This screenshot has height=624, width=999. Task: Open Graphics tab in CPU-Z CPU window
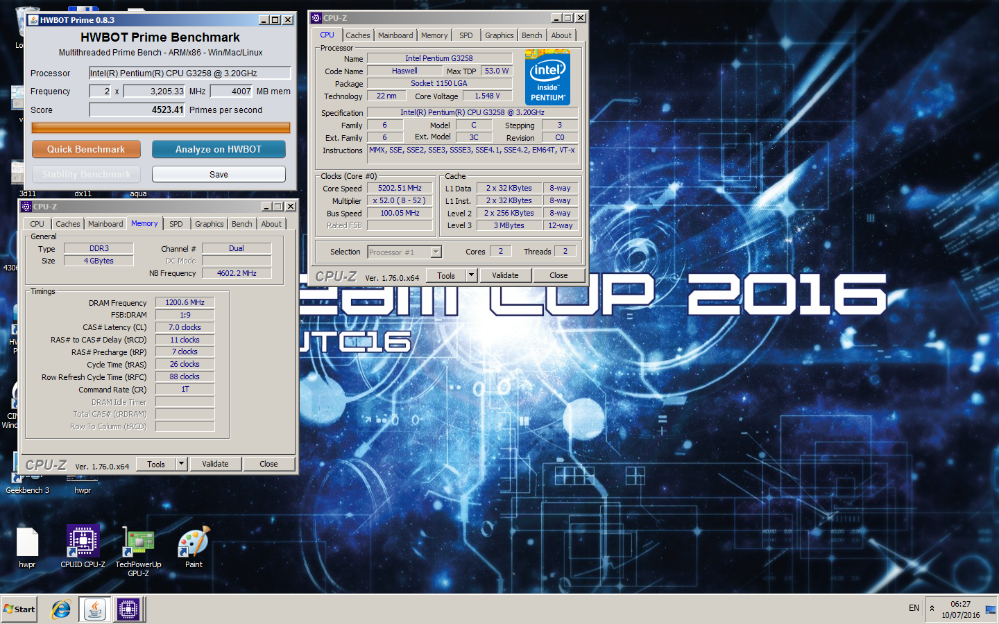coord(499,35)
